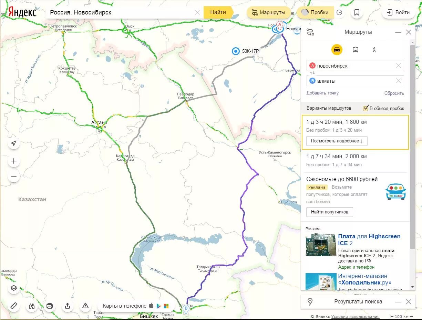The width and height of the screenshot is (422, 320).
Task: Open Плата для Highscreen ICE 2 ad
Action: [x=369, y=240]
